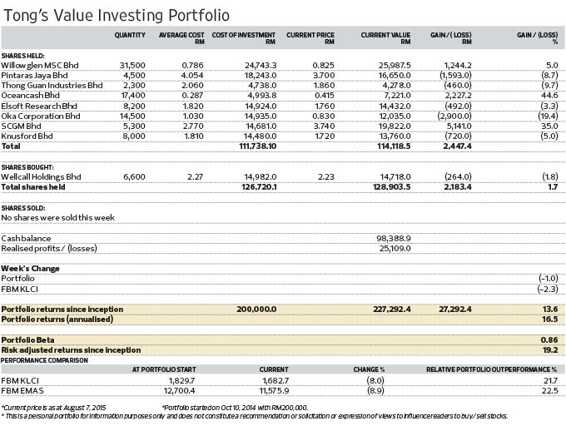Image resolution: width=566 pixels, height=426 pixels.
Task: Click Thong Guan Industries Bhd entry
Action: tap(52, 86)
